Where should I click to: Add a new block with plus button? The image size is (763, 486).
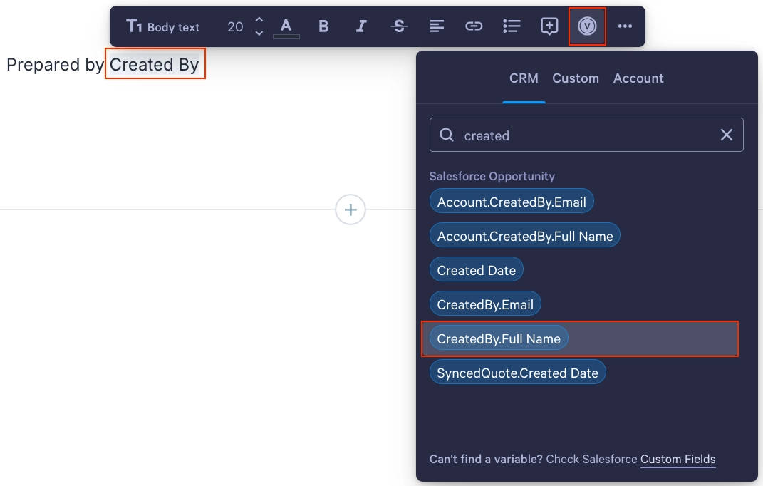[x=351, y=210]
